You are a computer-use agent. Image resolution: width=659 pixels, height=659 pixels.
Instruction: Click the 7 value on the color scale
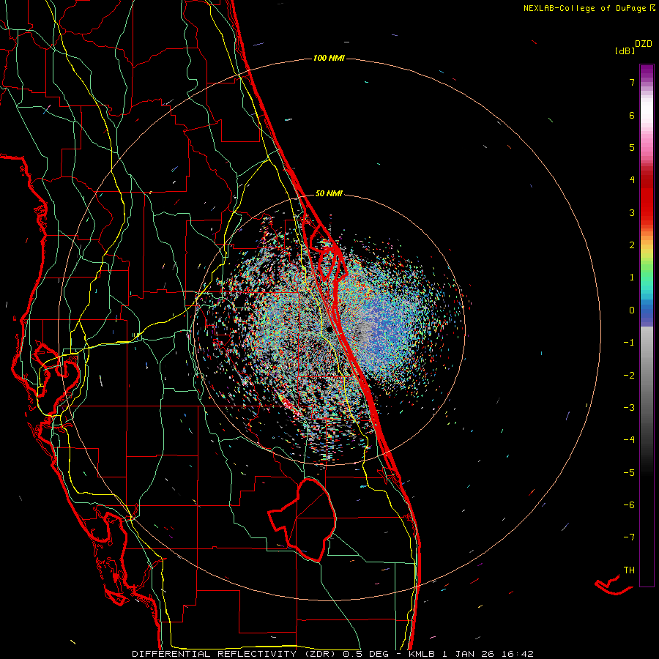tap(632, 82)
